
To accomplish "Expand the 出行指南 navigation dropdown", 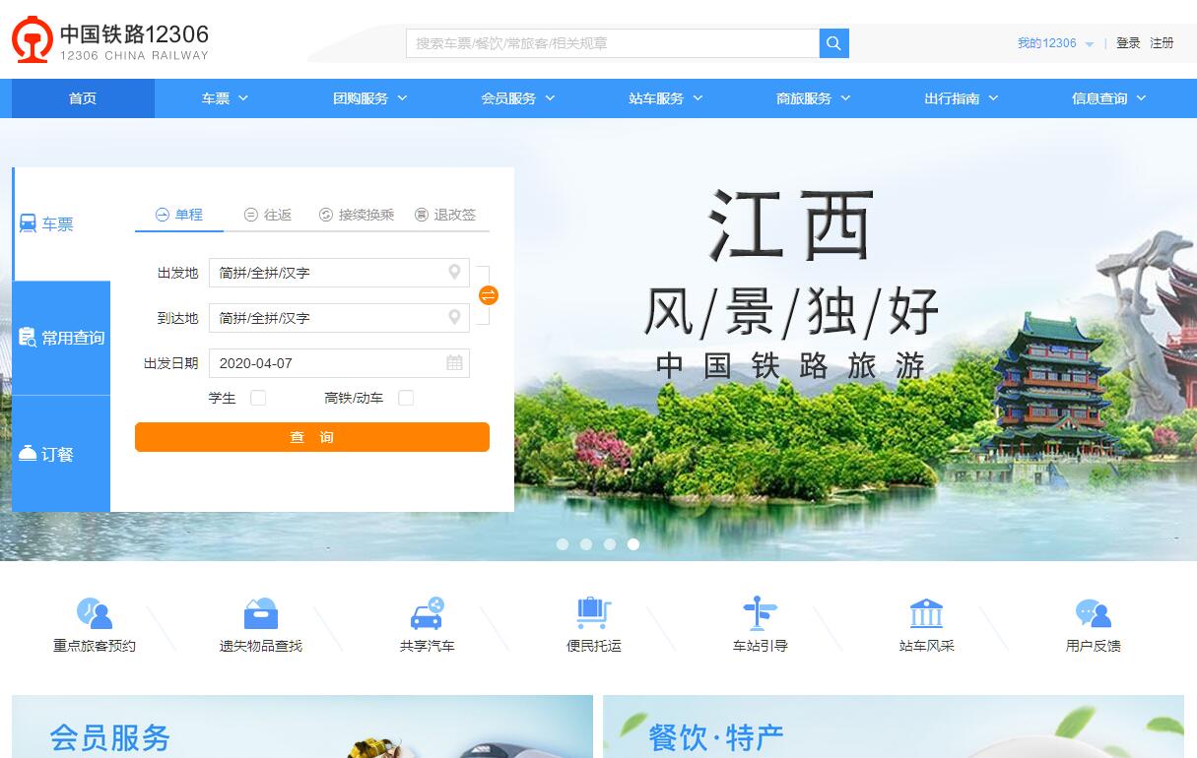I will [962, 98].
